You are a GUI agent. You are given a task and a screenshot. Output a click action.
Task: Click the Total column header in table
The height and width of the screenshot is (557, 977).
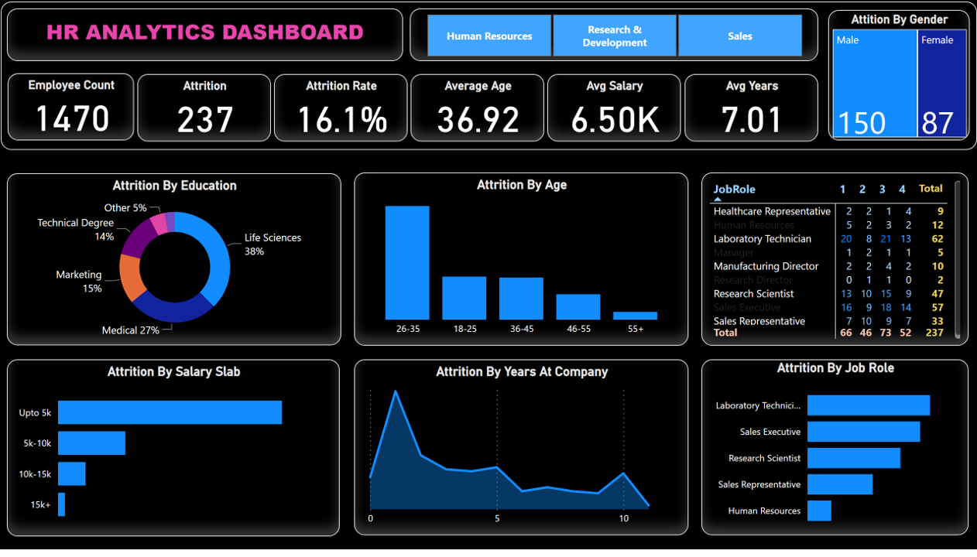(x=930, y=189)
